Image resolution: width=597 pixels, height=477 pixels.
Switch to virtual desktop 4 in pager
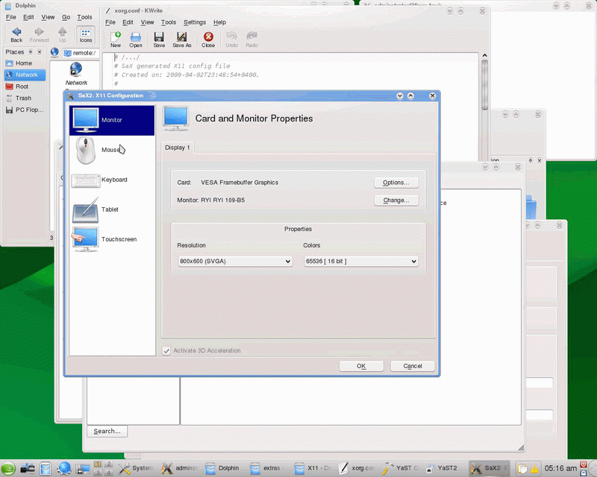108,473
